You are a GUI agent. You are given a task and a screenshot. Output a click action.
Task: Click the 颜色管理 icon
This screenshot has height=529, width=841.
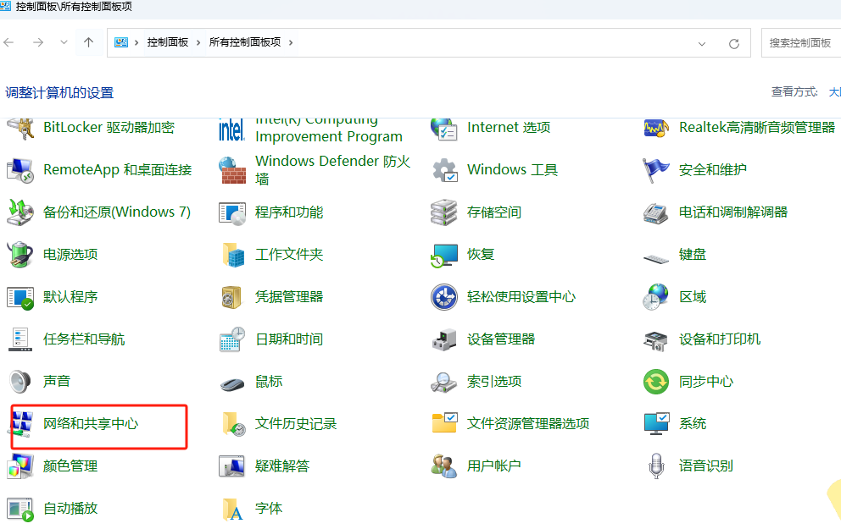click(x=20, y=466)
